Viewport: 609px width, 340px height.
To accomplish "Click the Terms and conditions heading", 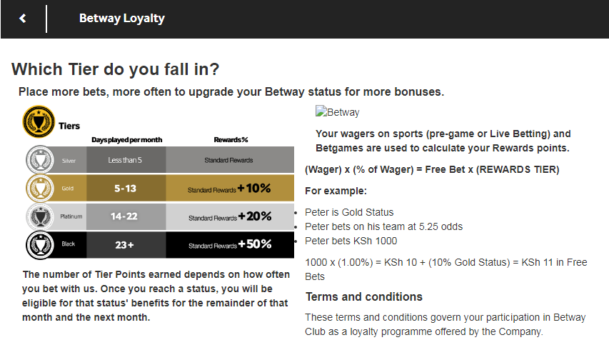I will click(364, 297).
